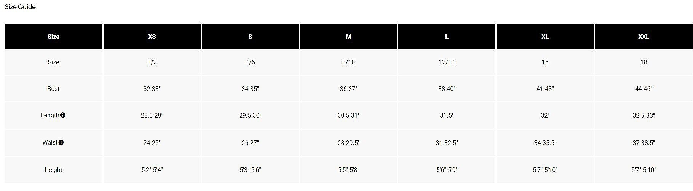Click the Waist row label text
This screenshot has height=191, width=693.
(x=50, y=142)
